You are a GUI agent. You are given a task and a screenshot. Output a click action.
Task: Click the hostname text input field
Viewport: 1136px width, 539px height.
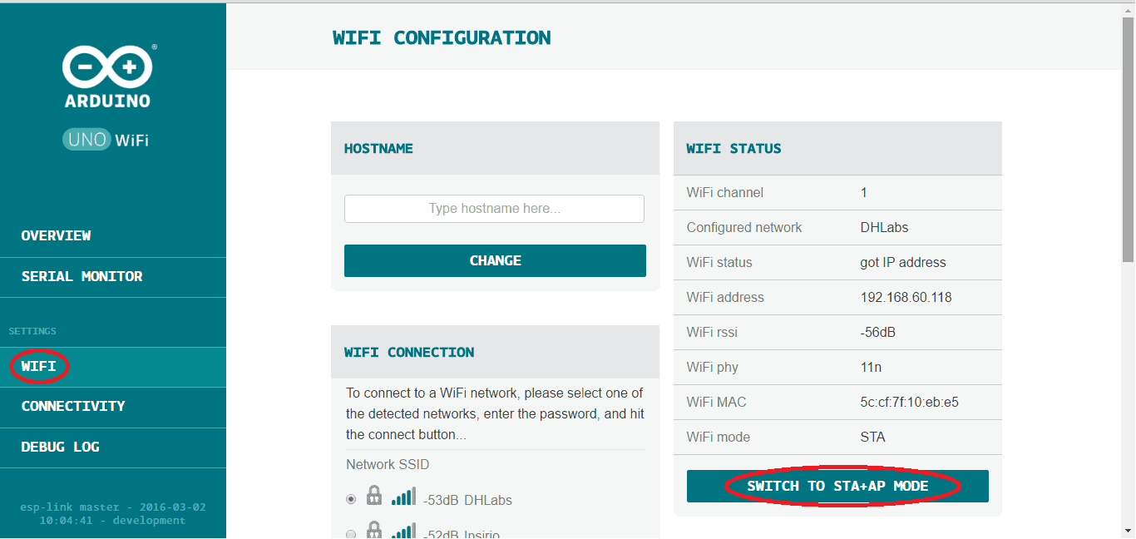494,209
